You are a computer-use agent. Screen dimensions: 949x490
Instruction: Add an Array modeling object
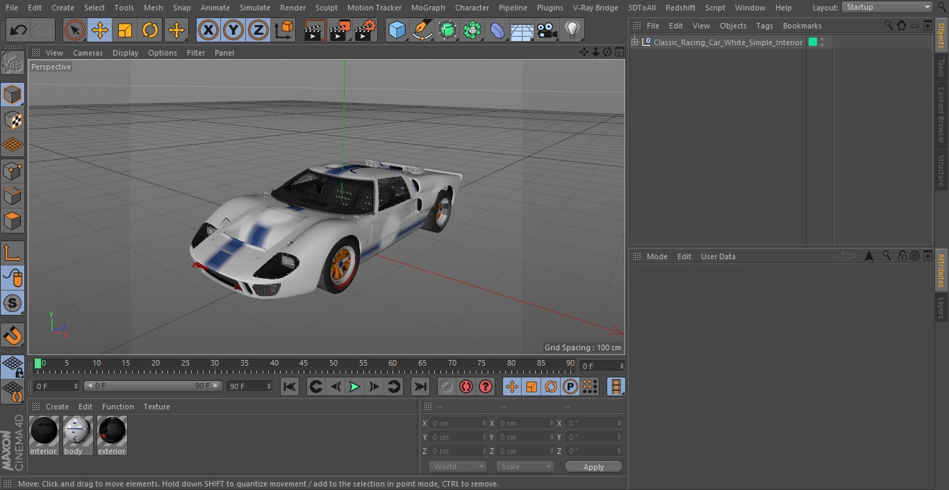click(x=472, y=30)
